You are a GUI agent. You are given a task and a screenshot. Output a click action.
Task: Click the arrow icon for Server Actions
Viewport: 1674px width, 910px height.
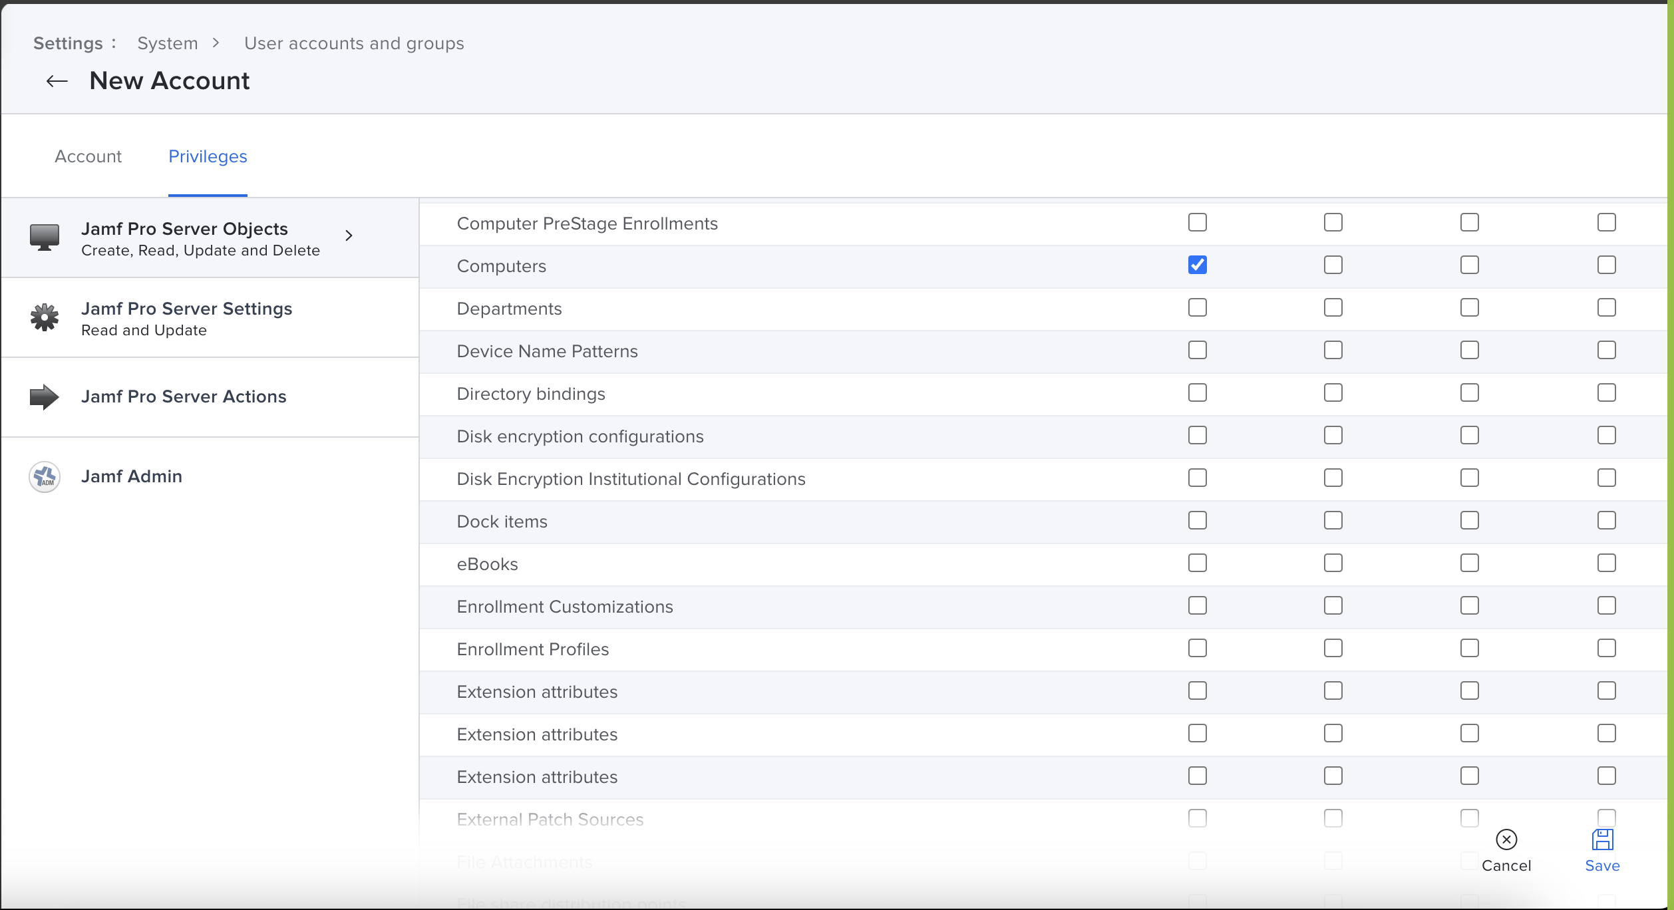45,397
